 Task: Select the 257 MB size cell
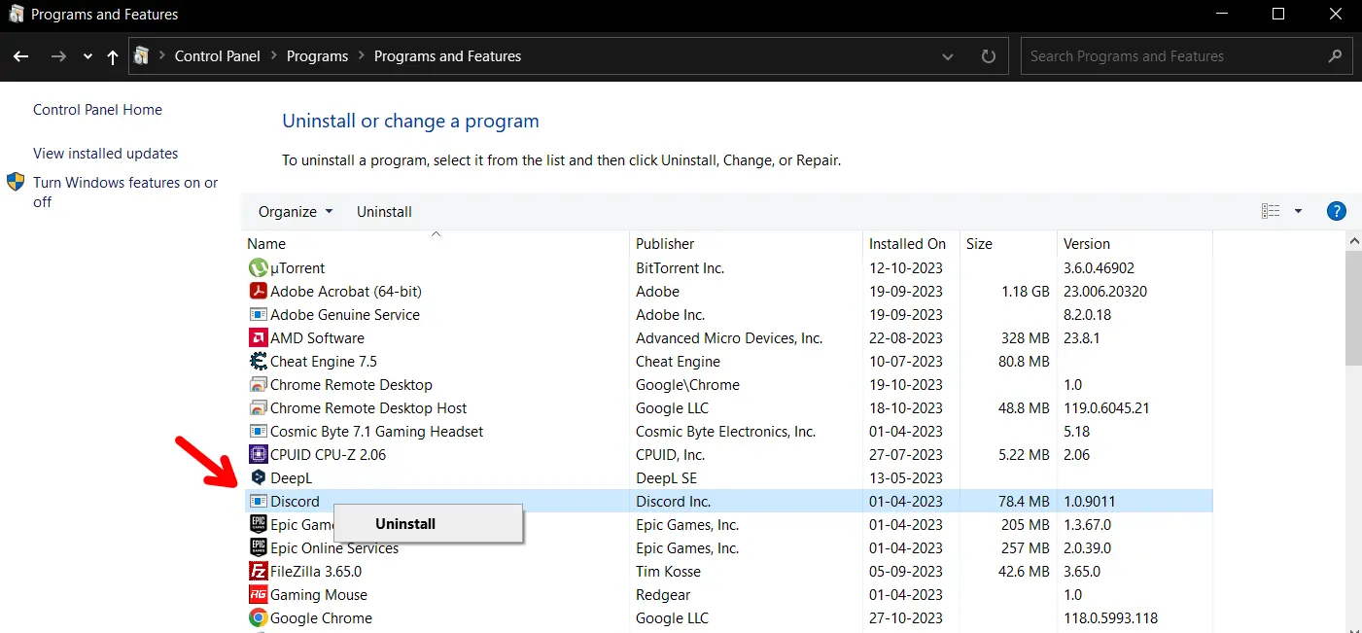1026,548
